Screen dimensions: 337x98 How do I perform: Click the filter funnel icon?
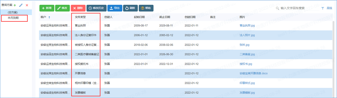coord(322,8)
